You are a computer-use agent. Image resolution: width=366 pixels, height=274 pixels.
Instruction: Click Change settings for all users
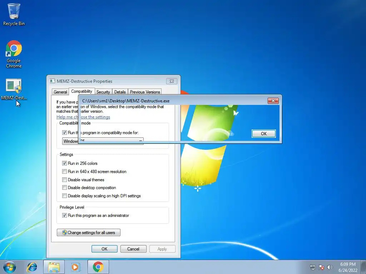89,233
